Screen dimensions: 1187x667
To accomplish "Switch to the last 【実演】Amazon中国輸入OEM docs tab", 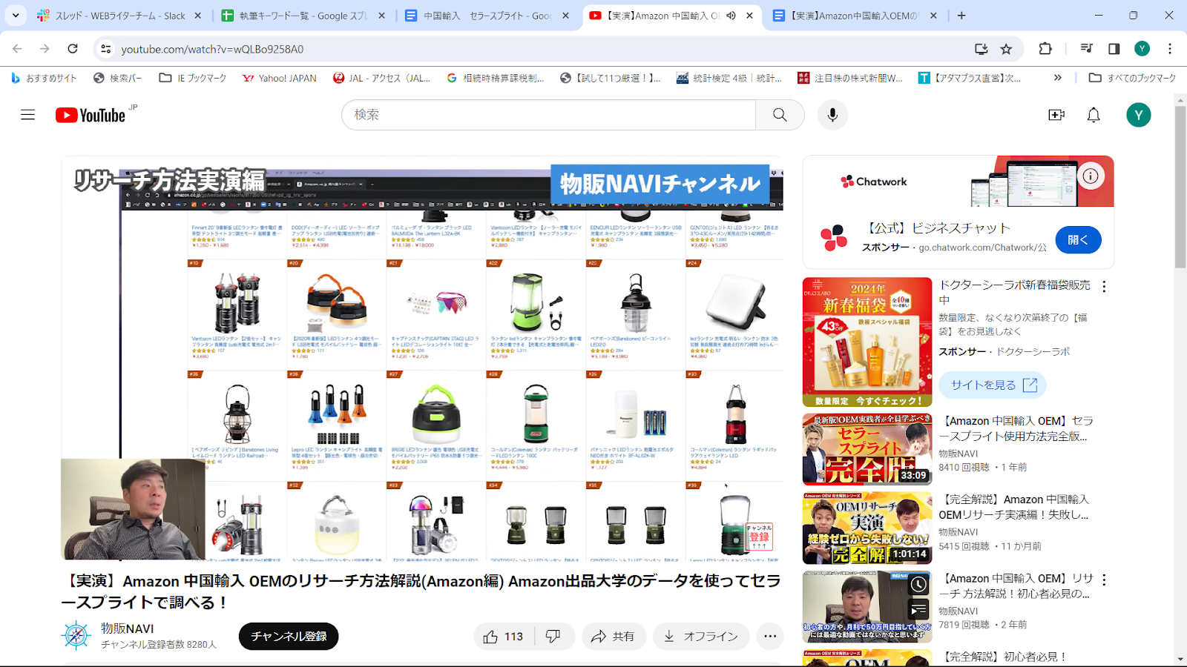I will 855,15.
